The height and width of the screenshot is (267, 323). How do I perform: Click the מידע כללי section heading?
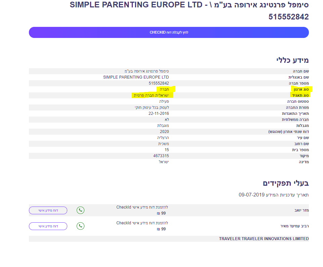point(292,60)
